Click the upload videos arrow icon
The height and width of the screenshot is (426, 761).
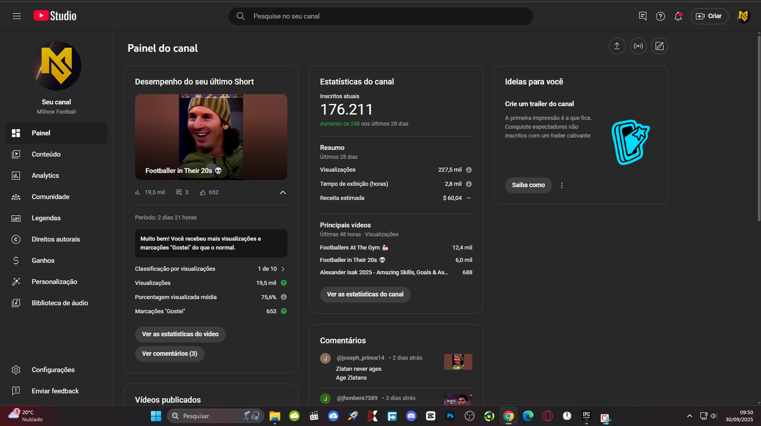coord(617,46)
